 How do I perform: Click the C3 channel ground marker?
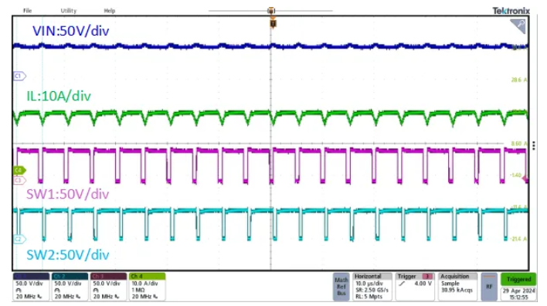pyautogui.click(x=19, y=180)
